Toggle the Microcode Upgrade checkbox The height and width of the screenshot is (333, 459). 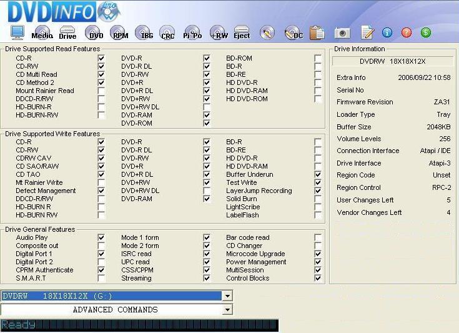point(318,254)
